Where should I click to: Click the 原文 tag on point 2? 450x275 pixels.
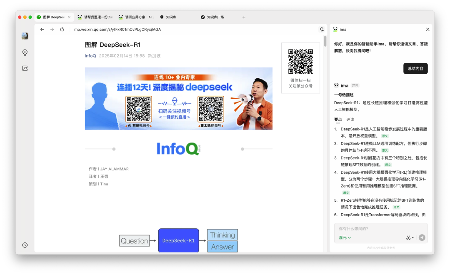(x=385, y=150)
